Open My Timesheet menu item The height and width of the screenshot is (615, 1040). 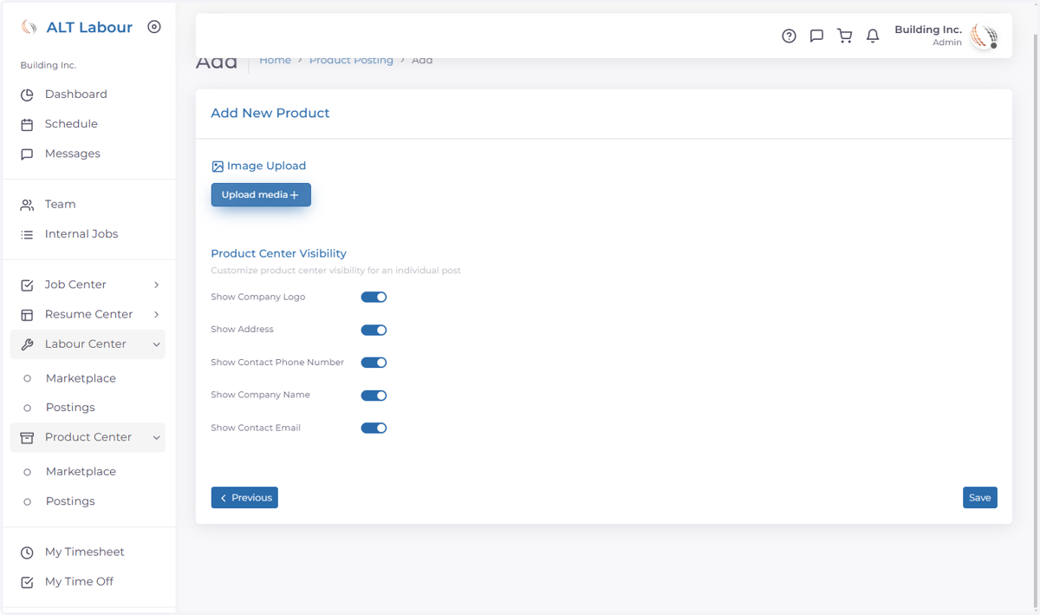(84, 553)
